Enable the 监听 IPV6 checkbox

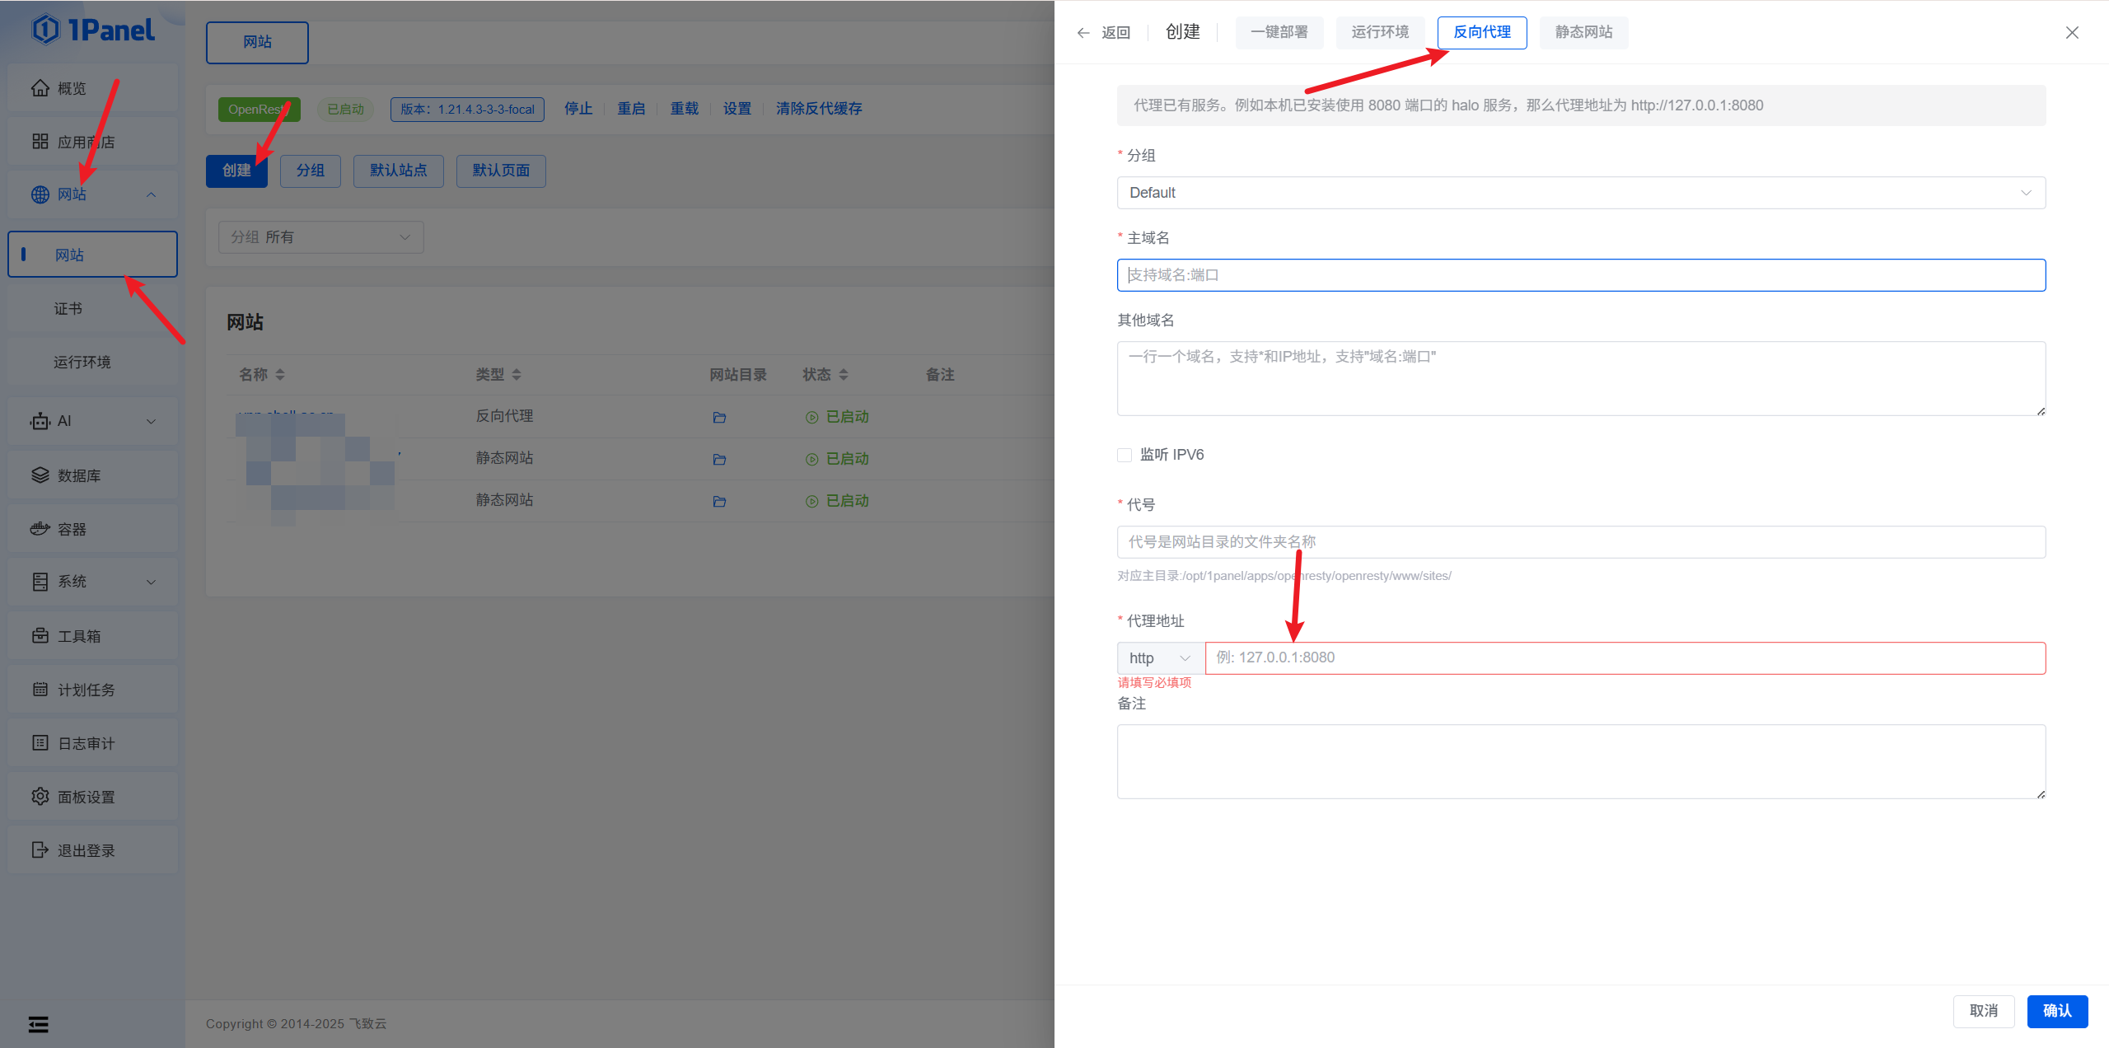[1124, 454]
